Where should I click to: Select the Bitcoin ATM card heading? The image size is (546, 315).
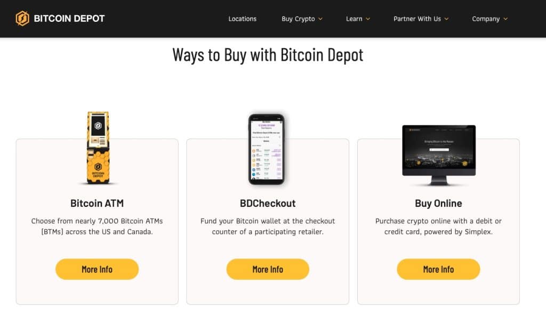pyautogui.click(x=97, y=203)
